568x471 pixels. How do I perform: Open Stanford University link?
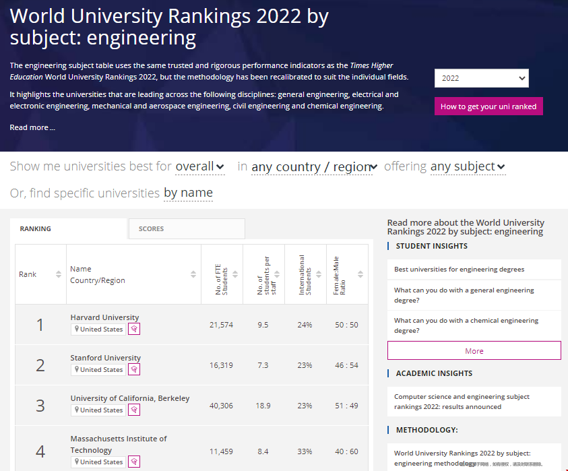[105, 358]
